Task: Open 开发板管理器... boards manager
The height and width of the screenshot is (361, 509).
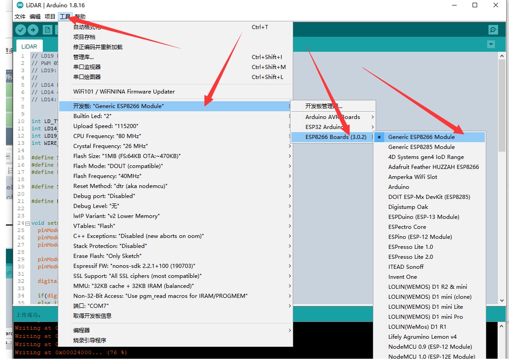Action: (x=333, y=106)
